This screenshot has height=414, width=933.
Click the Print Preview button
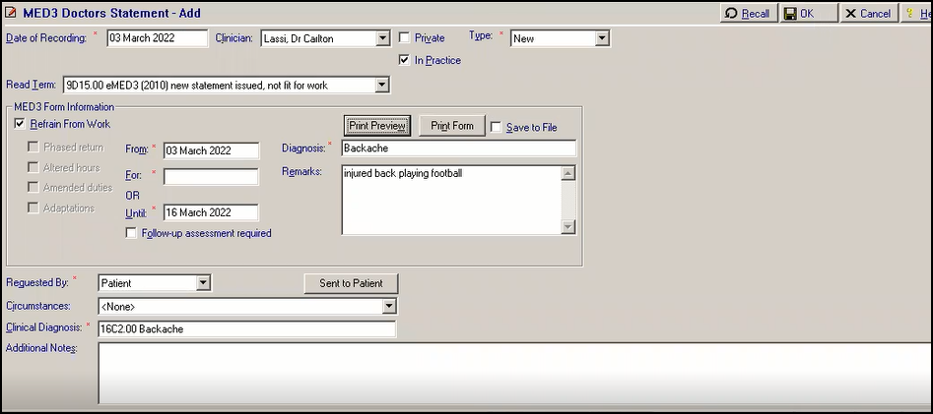point(377,126)
